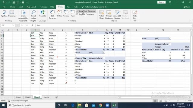193x108 pixels.
Task: Open the City (All) filter dropdown
Action: 104,52
